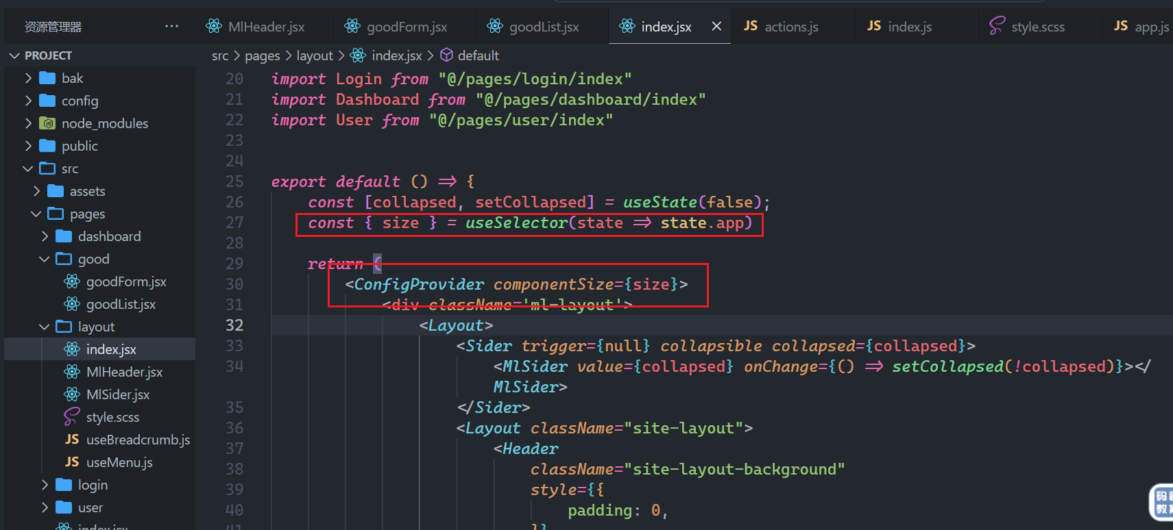Click React icon on MlHeader.jsx tab
The height and width of the screenshot is (530, 1173).
[x=214, y=26]
